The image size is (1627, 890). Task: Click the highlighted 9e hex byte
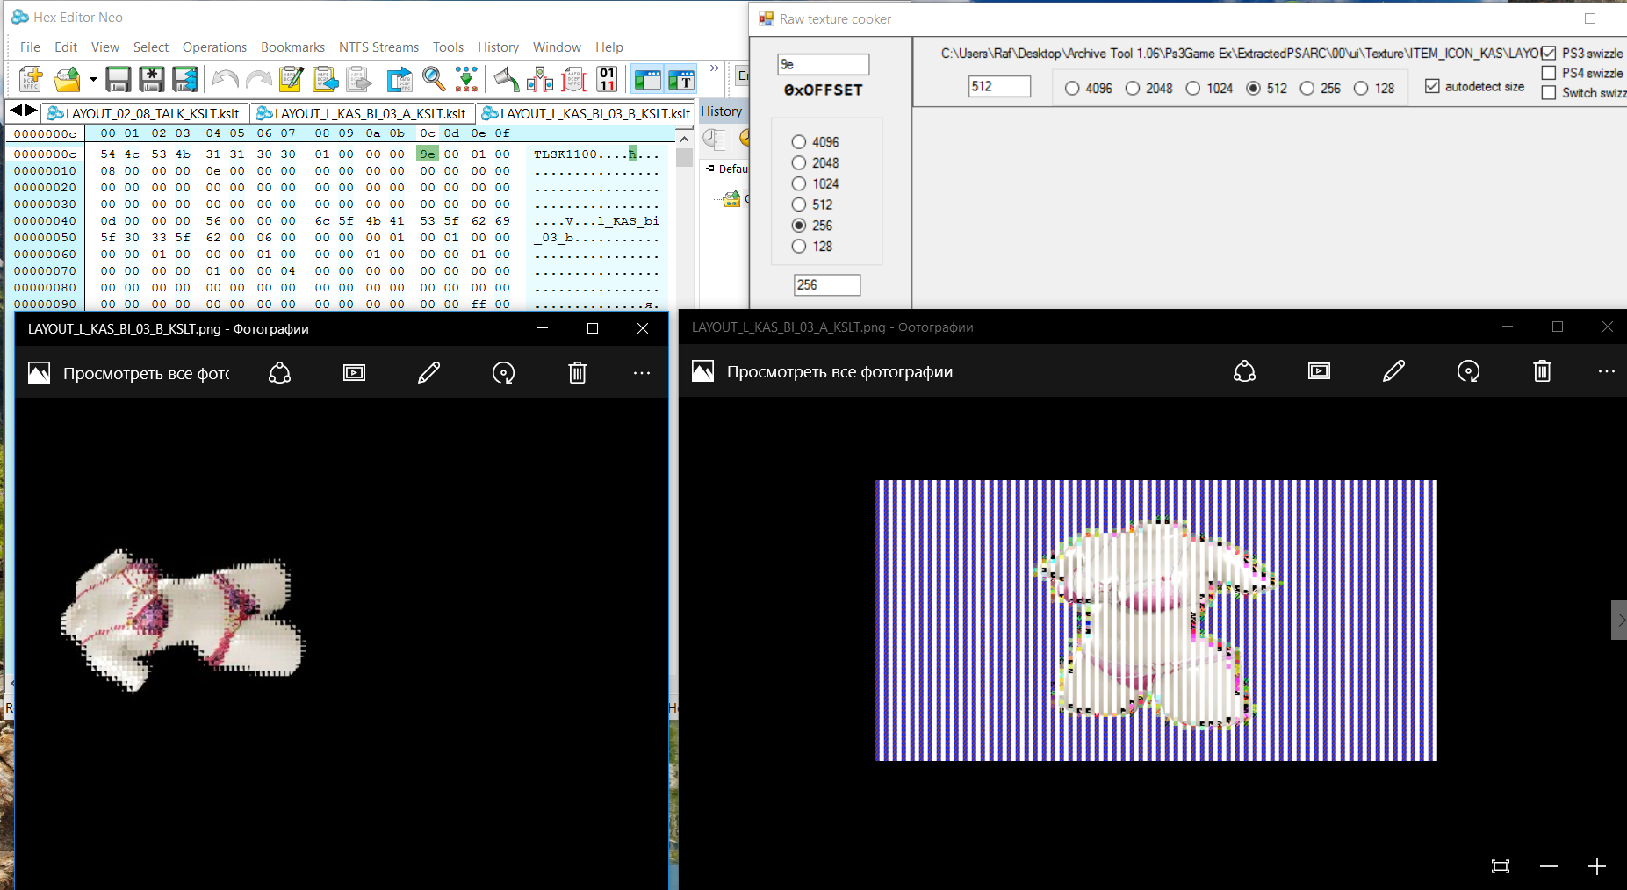coord(427,154)
